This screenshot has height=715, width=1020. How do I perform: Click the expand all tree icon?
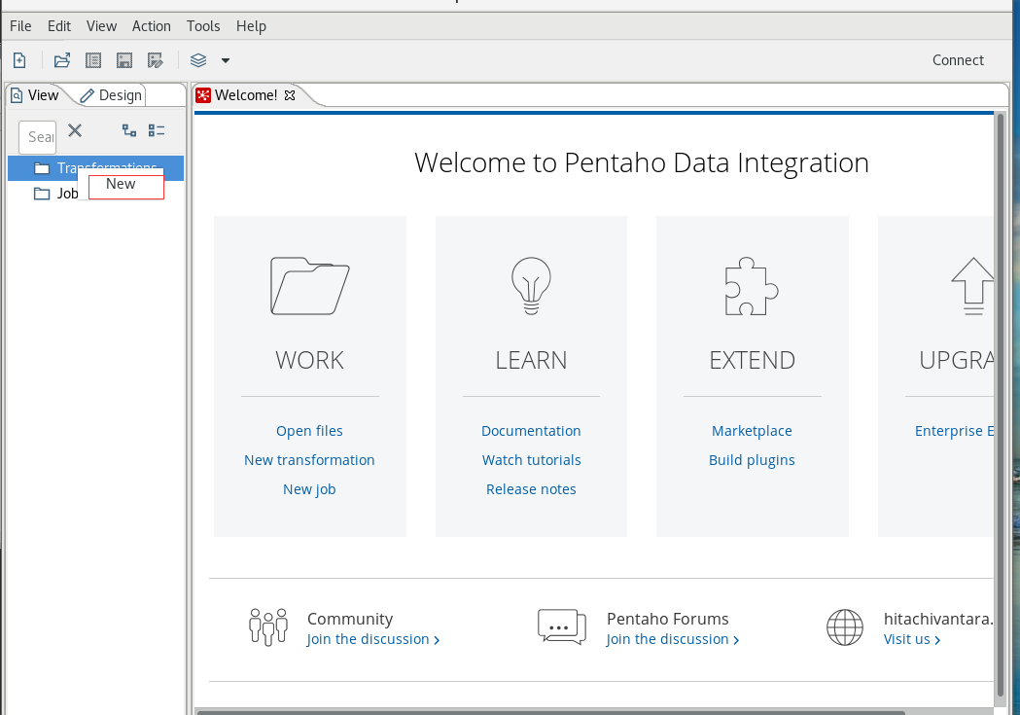coord(129,130)
